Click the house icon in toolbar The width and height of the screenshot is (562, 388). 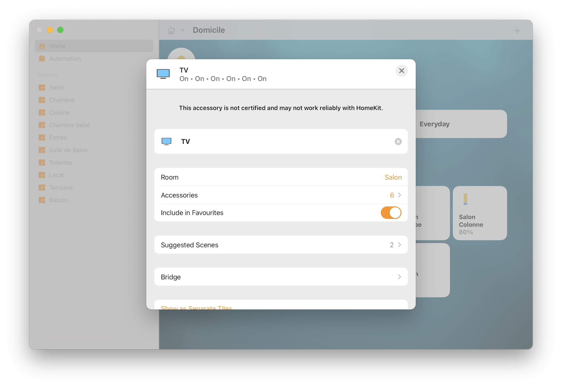pyautogui.click(x=171, y=30)
